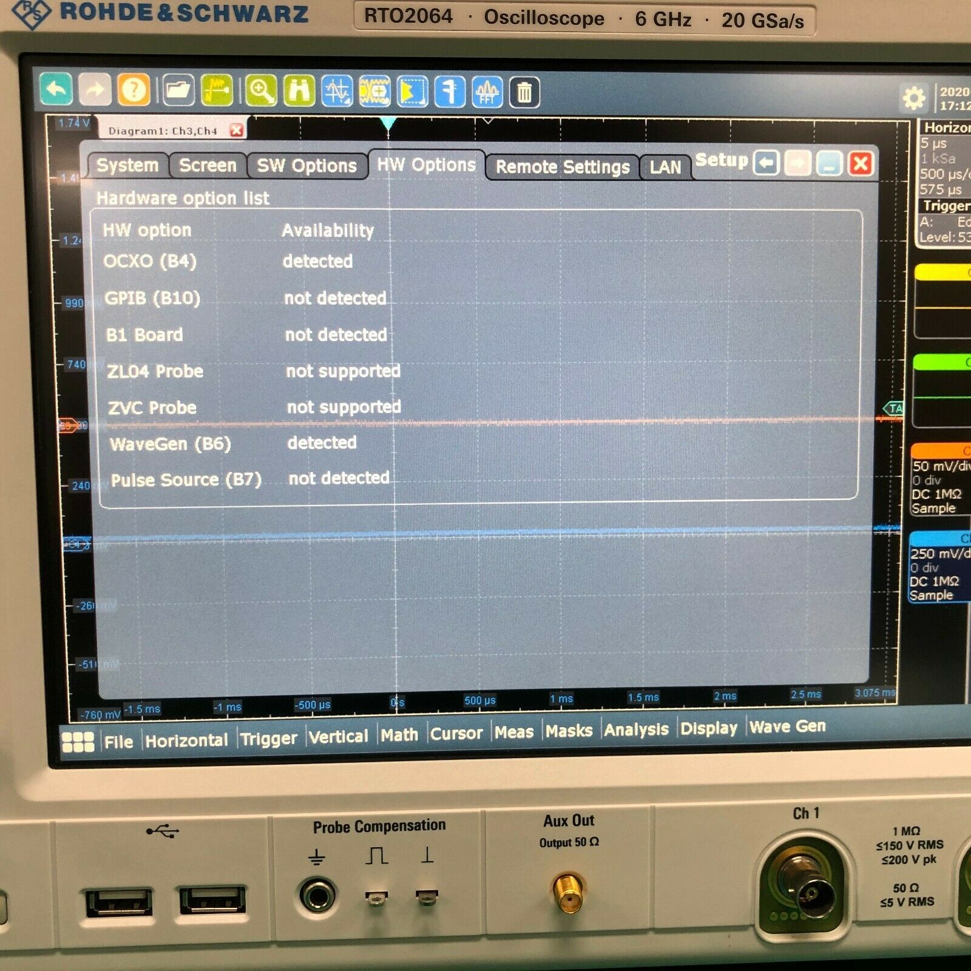Open the Analysis menu
Image resolution: width=971 pixels, height=971 pixels.
coord(636,729)
